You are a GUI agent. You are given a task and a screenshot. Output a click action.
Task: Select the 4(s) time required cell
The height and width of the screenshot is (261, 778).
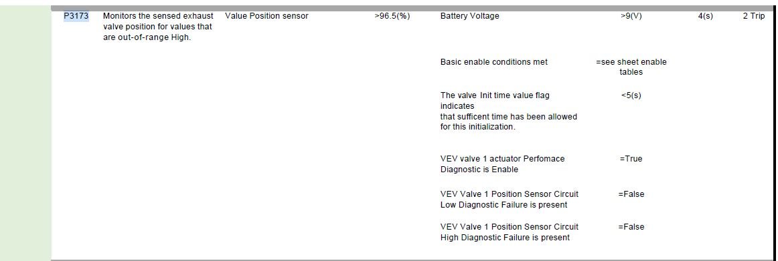(x=705, y=16)
